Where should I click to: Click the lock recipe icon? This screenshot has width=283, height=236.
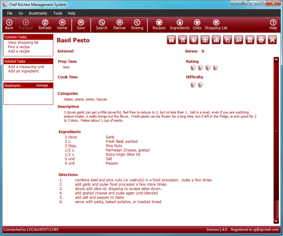click(171, 40)
